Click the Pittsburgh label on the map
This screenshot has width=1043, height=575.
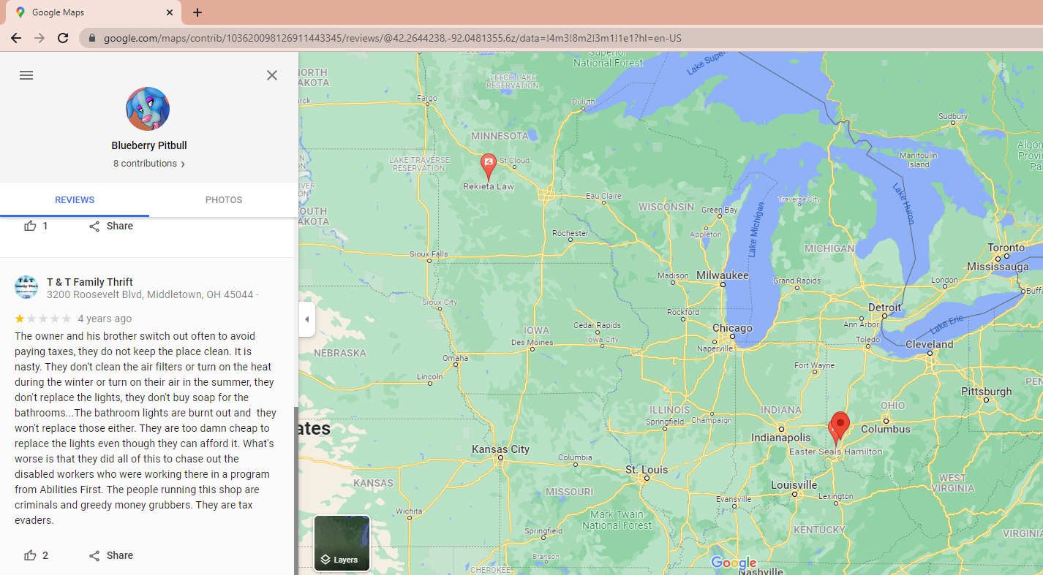(986, 392)
